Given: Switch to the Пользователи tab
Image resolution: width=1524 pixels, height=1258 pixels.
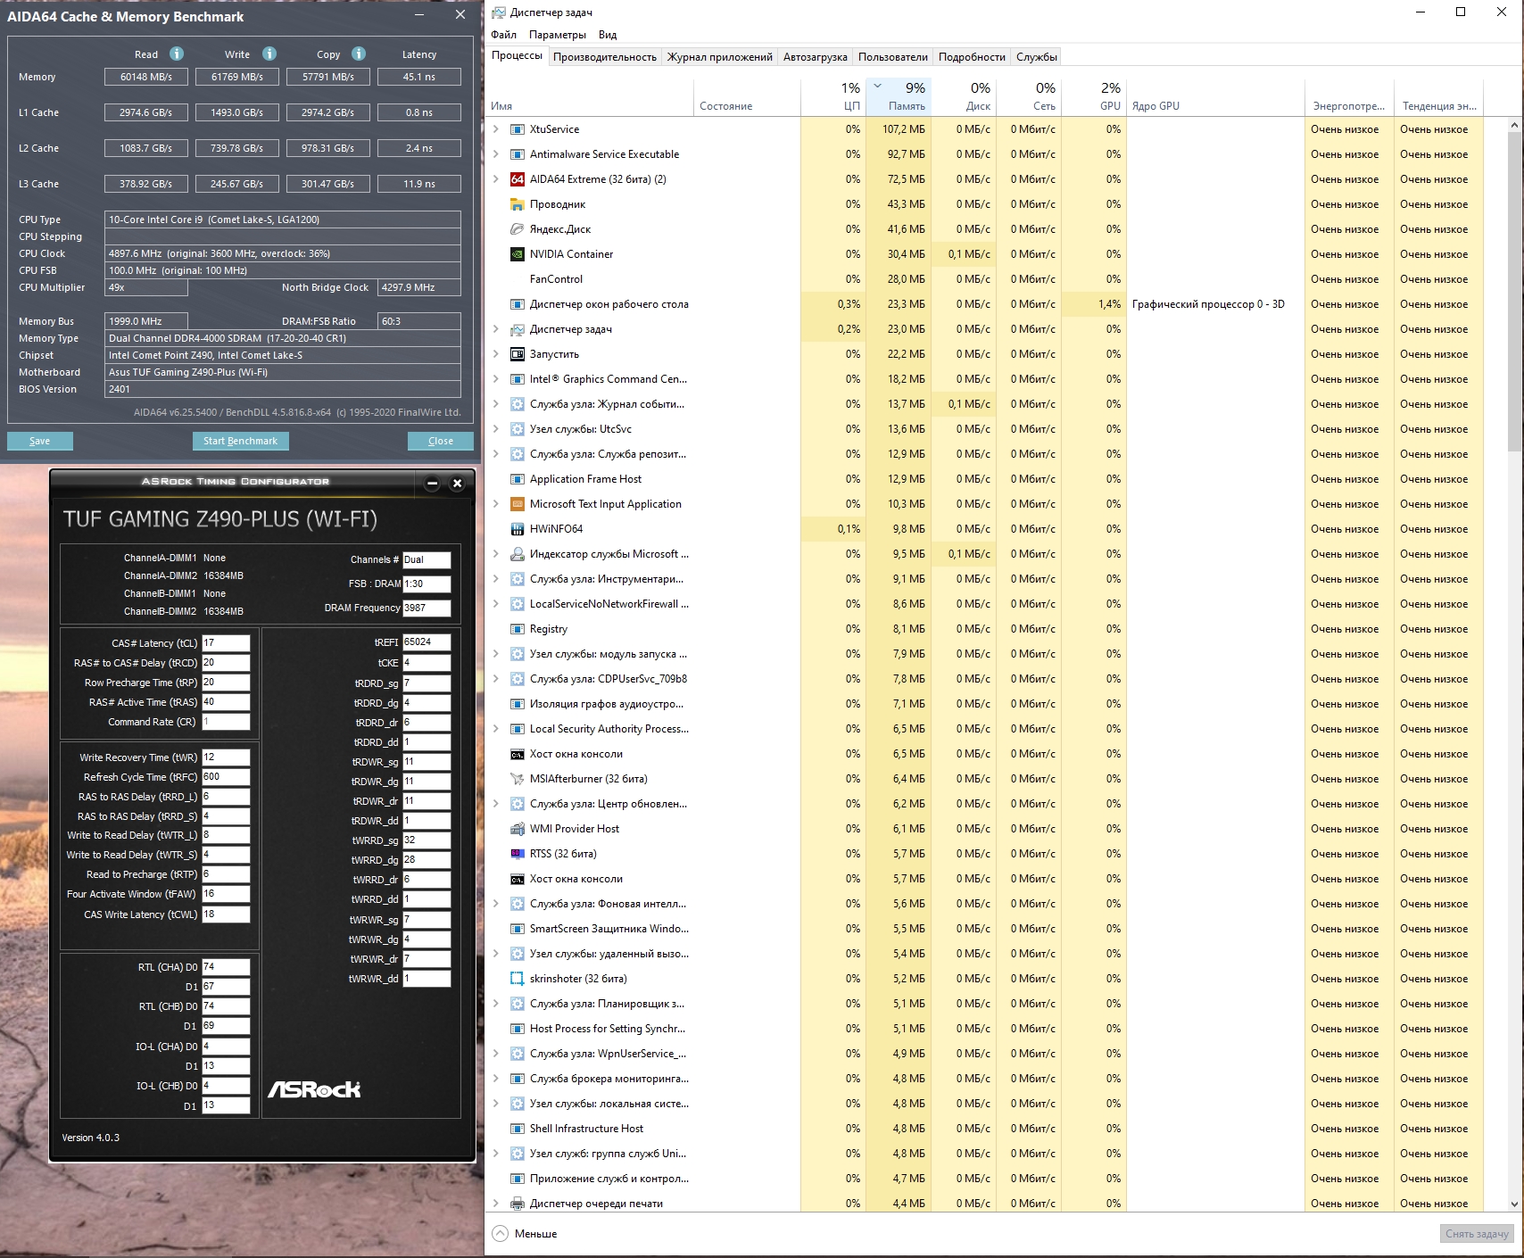Looking at the screenshot, I should 893,57.
